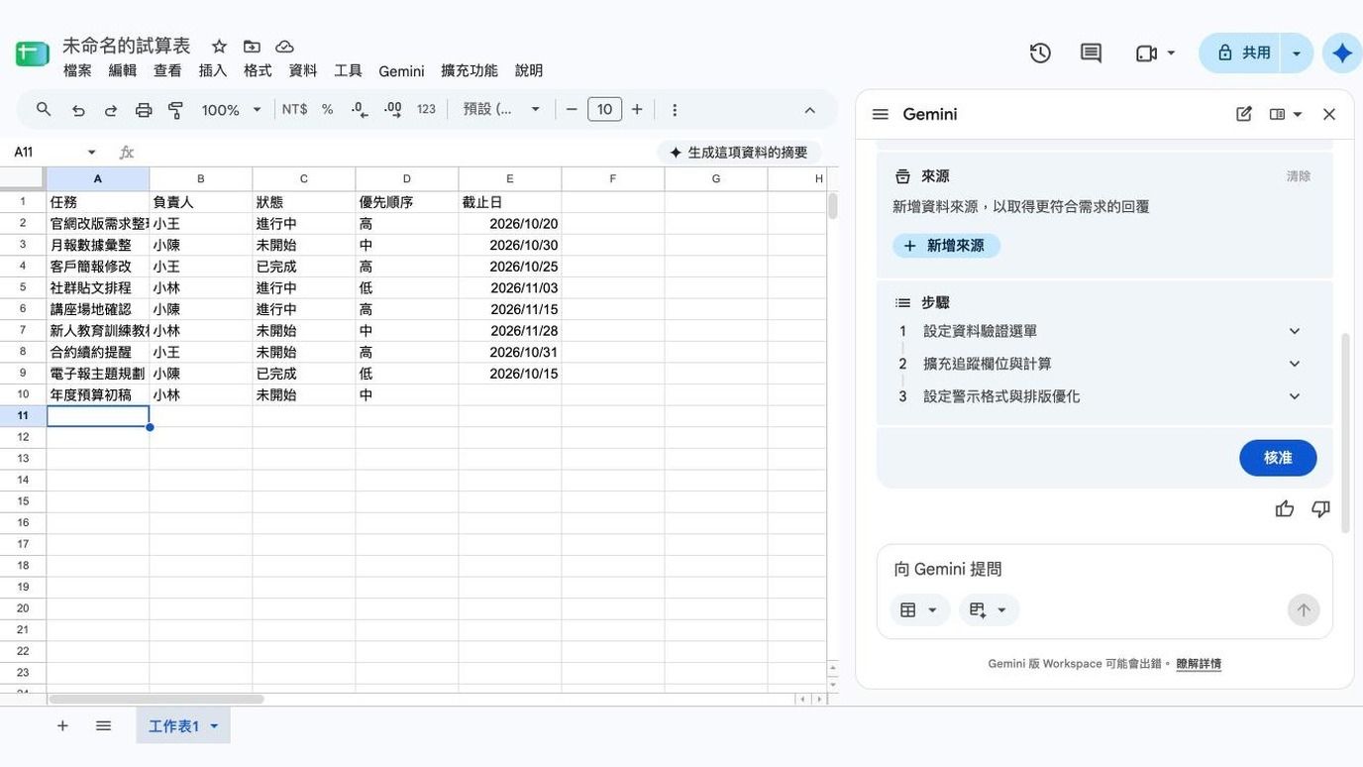Apply percent format
The width and height of the screenshot is (1363, 767).
327,109
